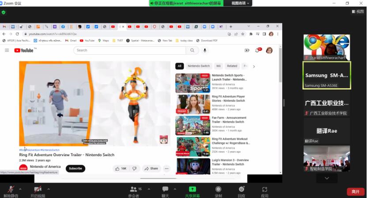Select jirarat sitthiworachart's video thumbnail
367x198 pixels.
coord(327,48)
